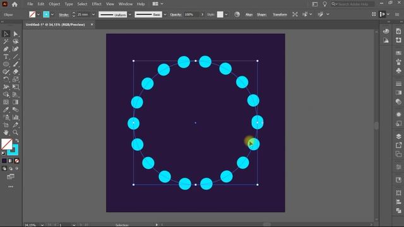Open graphic Style dropdown

coord(226,15)
